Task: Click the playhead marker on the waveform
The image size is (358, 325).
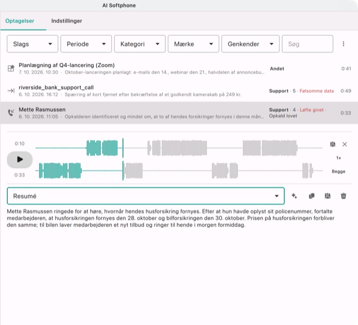Action: [x=123, y=159]
